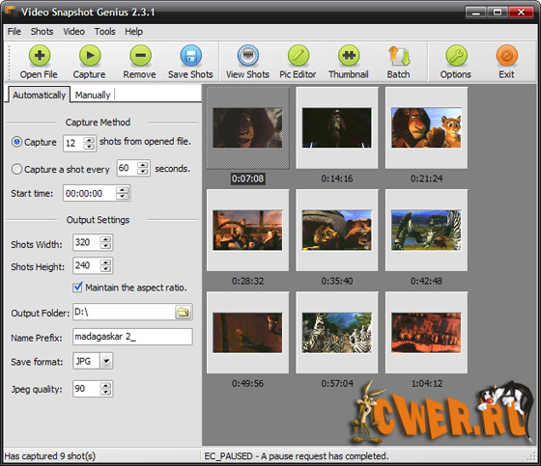The image size is (541, 466).
Task: Open the View Shots tool
Action: (247, 56)
